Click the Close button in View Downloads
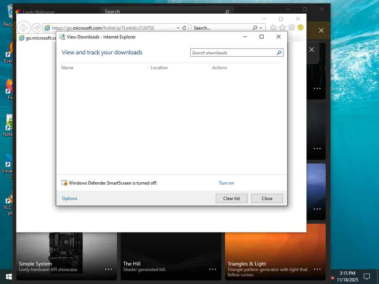The height and width of the screenshot is (284, 379). point(267,199)
